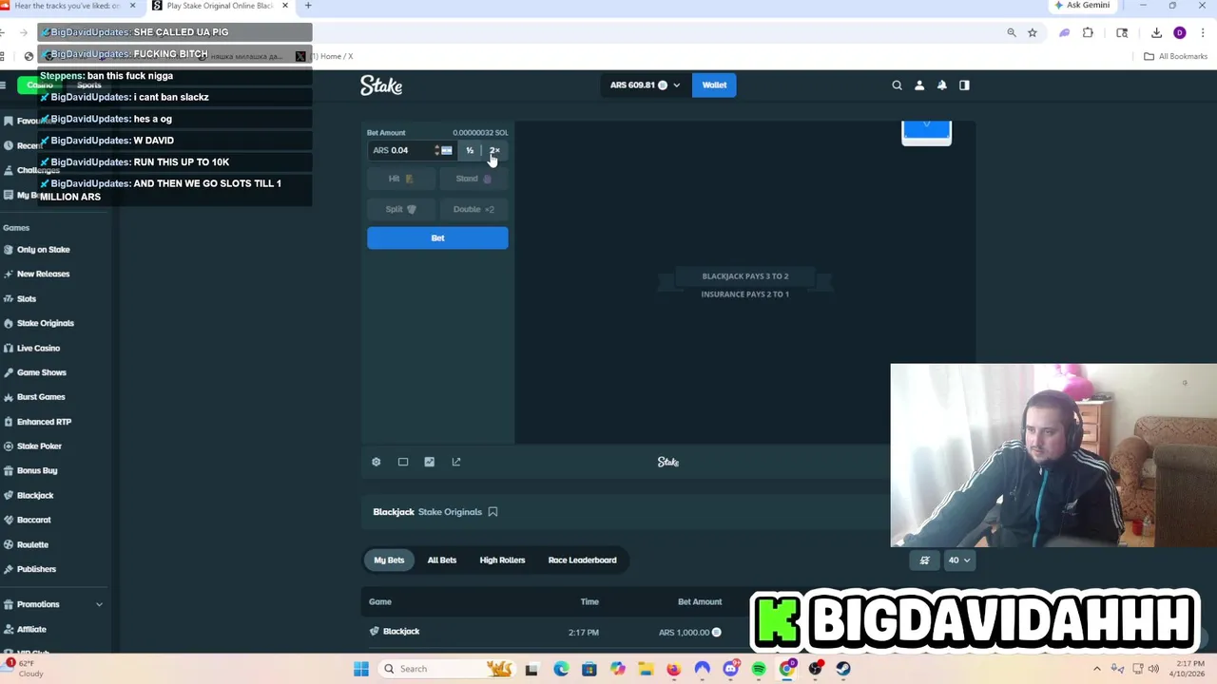This screenshot has height=684, width=1217.
Task: Open Chrome extensions puzzle icon
Action: click(1088, 32)
